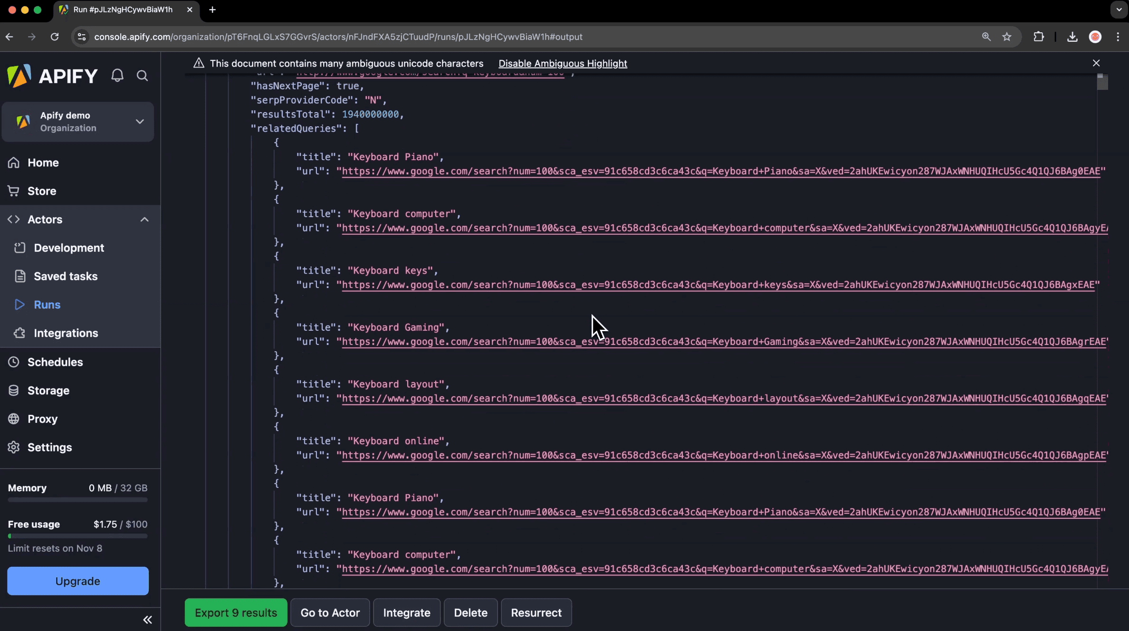Click the Actors code brackets icon
The height and width of the screenshot is (631, 1129).
(x=14, y=220)
